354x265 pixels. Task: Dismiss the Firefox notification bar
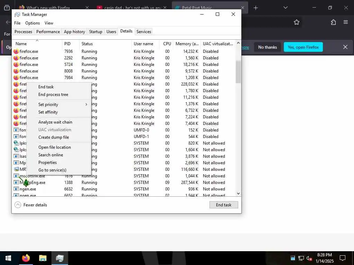(x=345, y=47)
